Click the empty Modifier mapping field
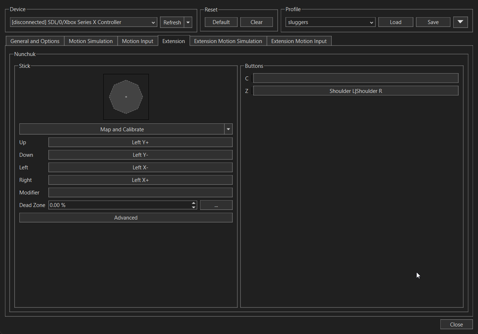 [x=140, y=193]
